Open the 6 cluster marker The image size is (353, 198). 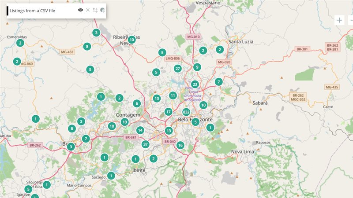(x=137, y=103)
